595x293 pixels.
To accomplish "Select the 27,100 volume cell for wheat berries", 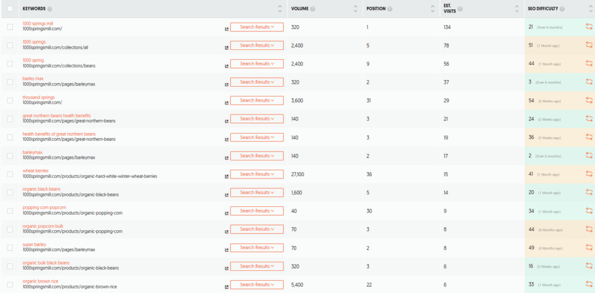I will (297, 174).
